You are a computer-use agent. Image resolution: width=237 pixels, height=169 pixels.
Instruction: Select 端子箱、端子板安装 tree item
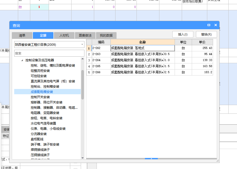pos(45,145)
